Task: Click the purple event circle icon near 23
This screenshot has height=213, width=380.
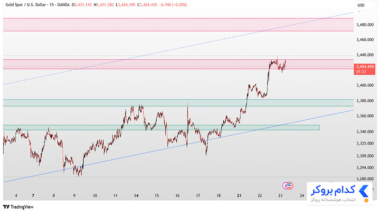Action: [x=285, y=186]
